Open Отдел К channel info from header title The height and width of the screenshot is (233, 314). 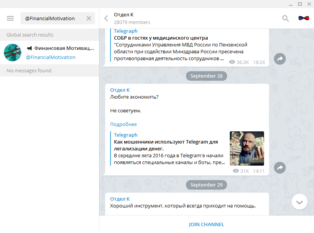124,15
